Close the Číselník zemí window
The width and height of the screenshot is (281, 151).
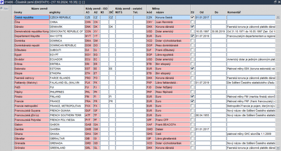tap(279, 2)
